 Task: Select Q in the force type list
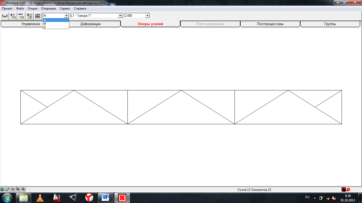pyautogui.click(x=56, y=27)
